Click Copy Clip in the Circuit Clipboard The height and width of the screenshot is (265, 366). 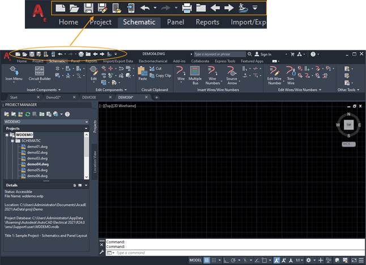coord(160,75)
